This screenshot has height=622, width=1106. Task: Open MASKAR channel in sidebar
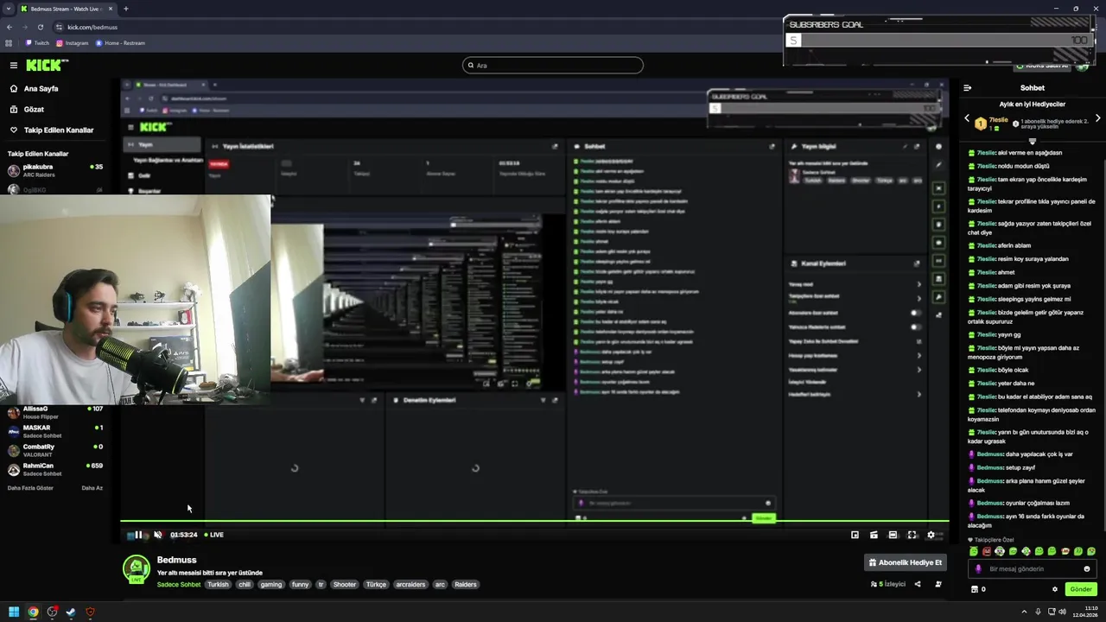coord(55,431)
